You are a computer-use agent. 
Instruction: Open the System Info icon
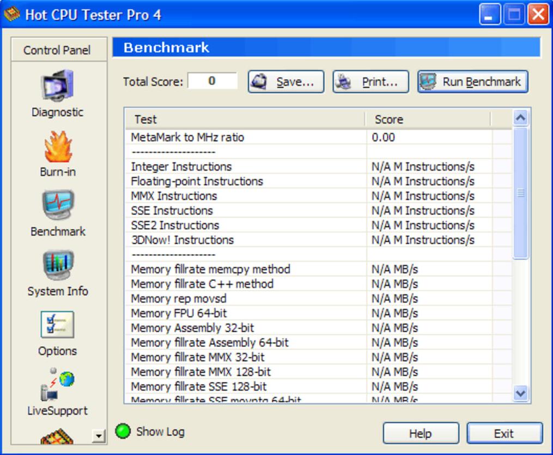(x=57, y=266)
